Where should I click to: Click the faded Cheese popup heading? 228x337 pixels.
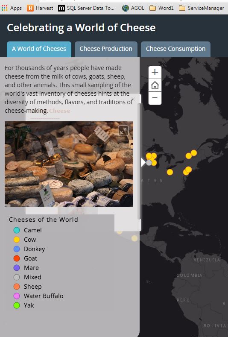click(x=59, y=111)
